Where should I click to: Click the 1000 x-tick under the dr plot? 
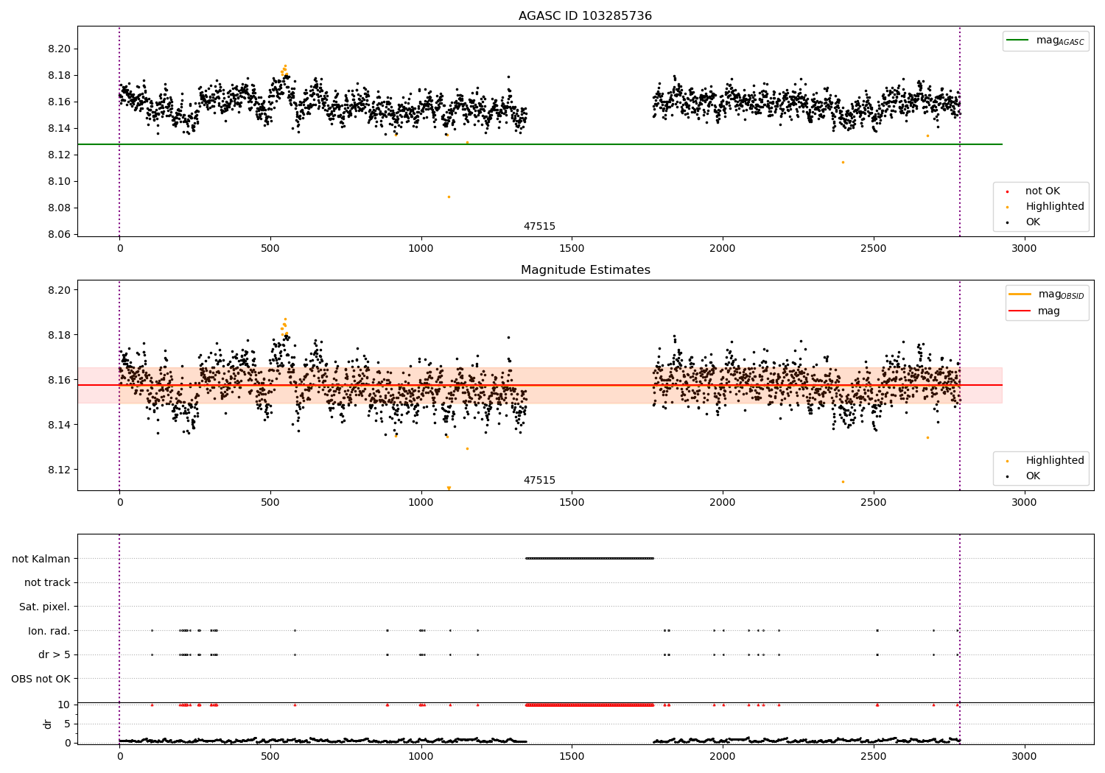pyautogui.click(x=421, y=757)
